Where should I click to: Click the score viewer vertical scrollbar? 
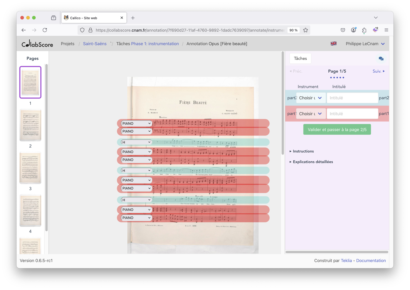[x=283, y=103]
